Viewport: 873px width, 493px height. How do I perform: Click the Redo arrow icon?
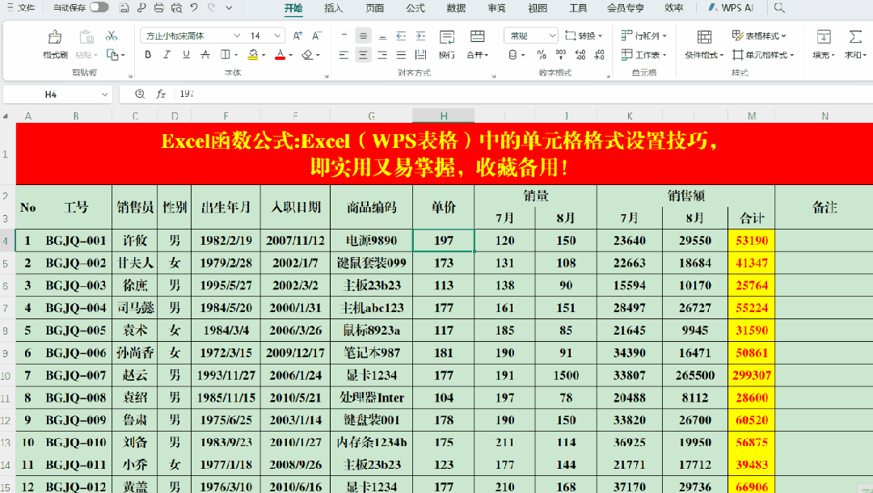pyautogui.click(x=212, y=8)
